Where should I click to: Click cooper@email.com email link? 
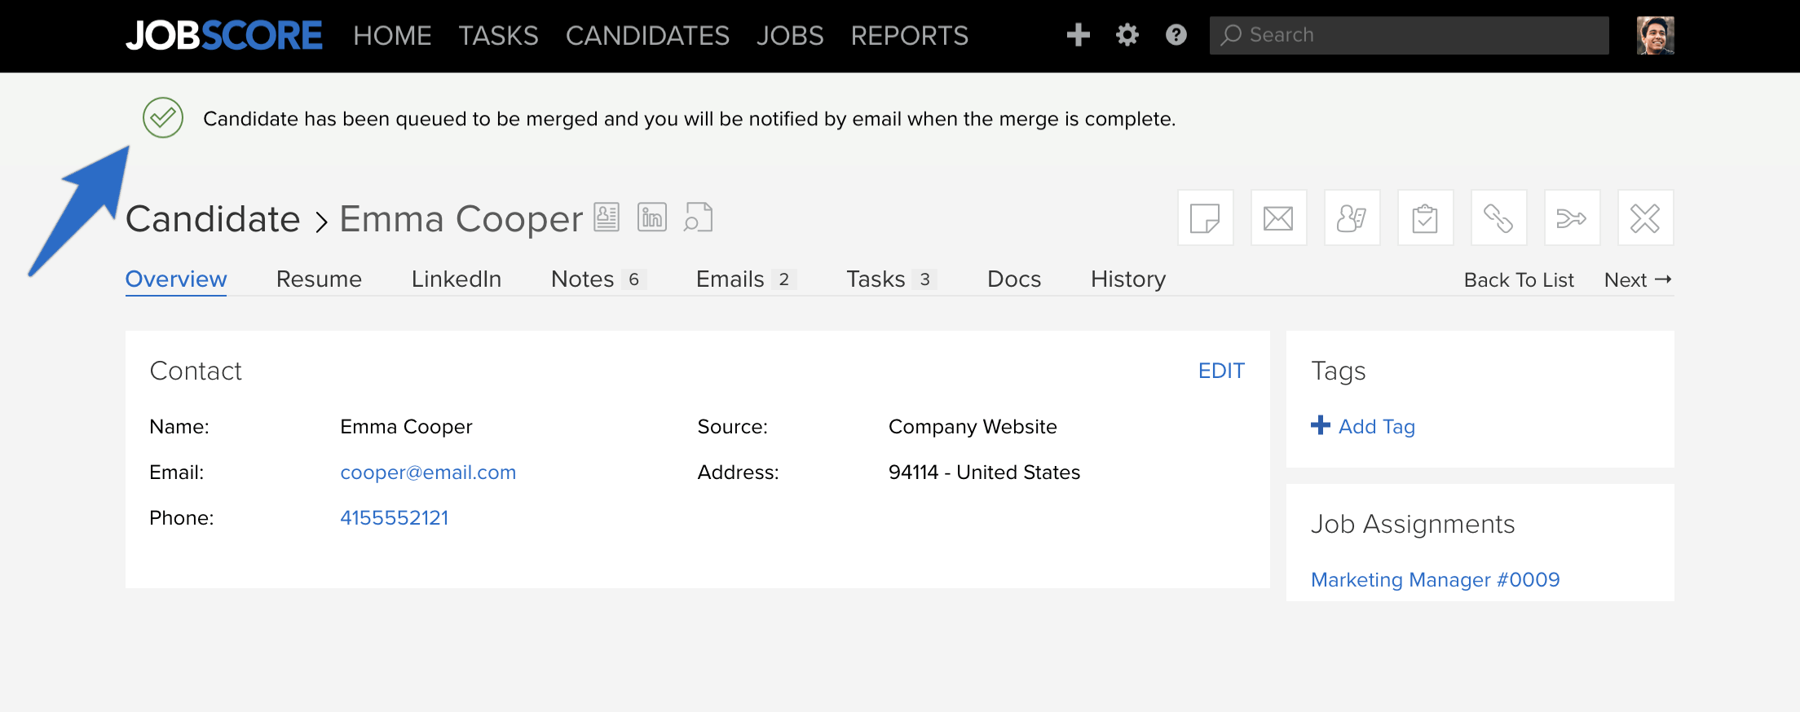click(428, 472)
